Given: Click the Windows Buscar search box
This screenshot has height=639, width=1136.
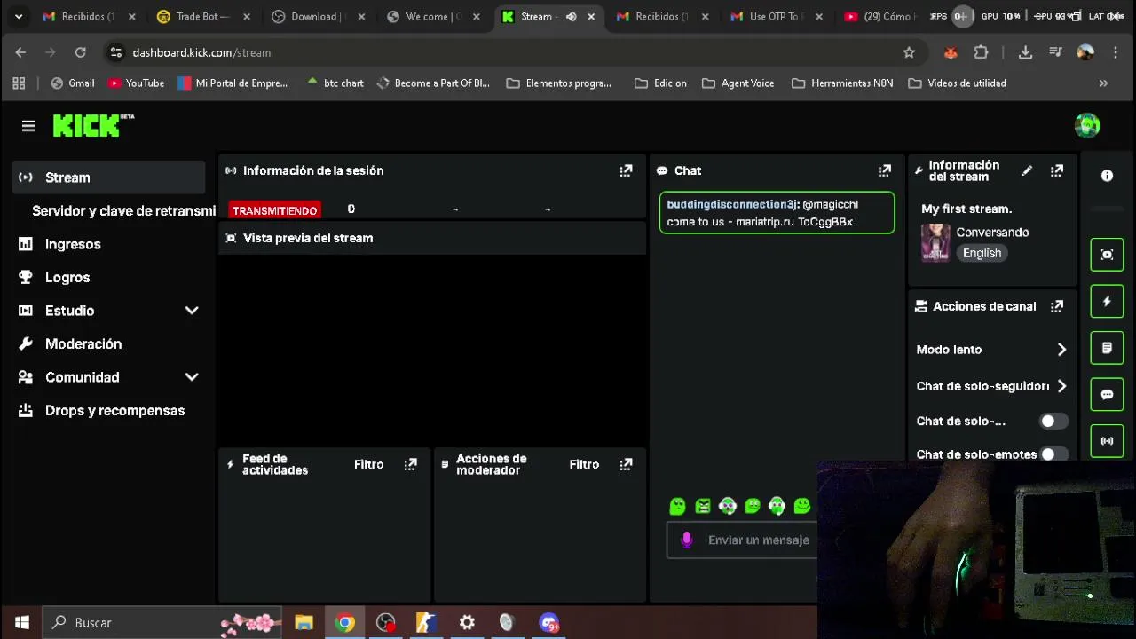Looking at the screenshot, I should coord(162,623).
